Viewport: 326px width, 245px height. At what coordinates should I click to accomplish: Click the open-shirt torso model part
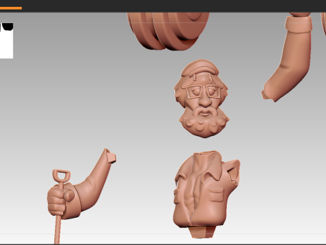[206, 194]
